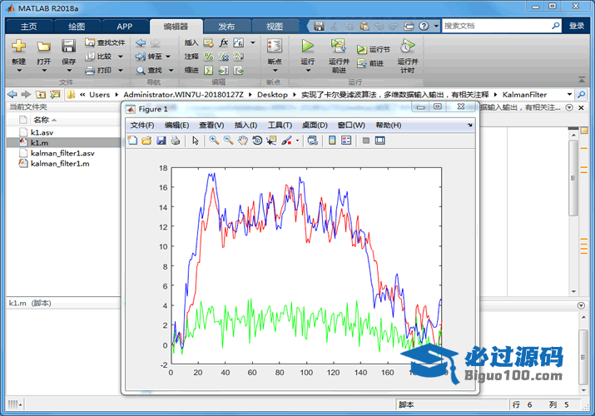The width and height of the screenshot is (595, 416).
Task: Toggle the Pan hand tool
Action: (242, 141)
